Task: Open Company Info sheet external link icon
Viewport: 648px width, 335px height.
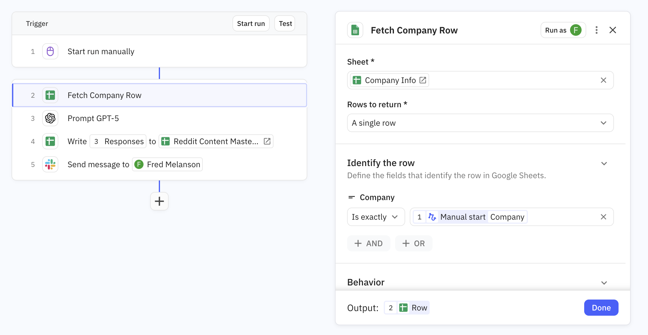Action: pos(423,80)
